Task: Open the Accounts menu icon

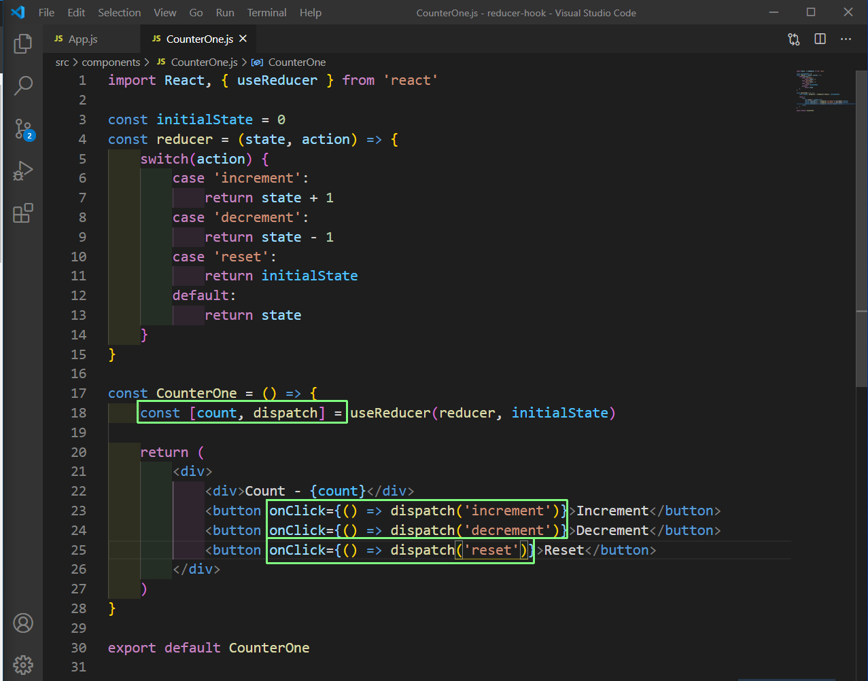Action: point(23,623)
